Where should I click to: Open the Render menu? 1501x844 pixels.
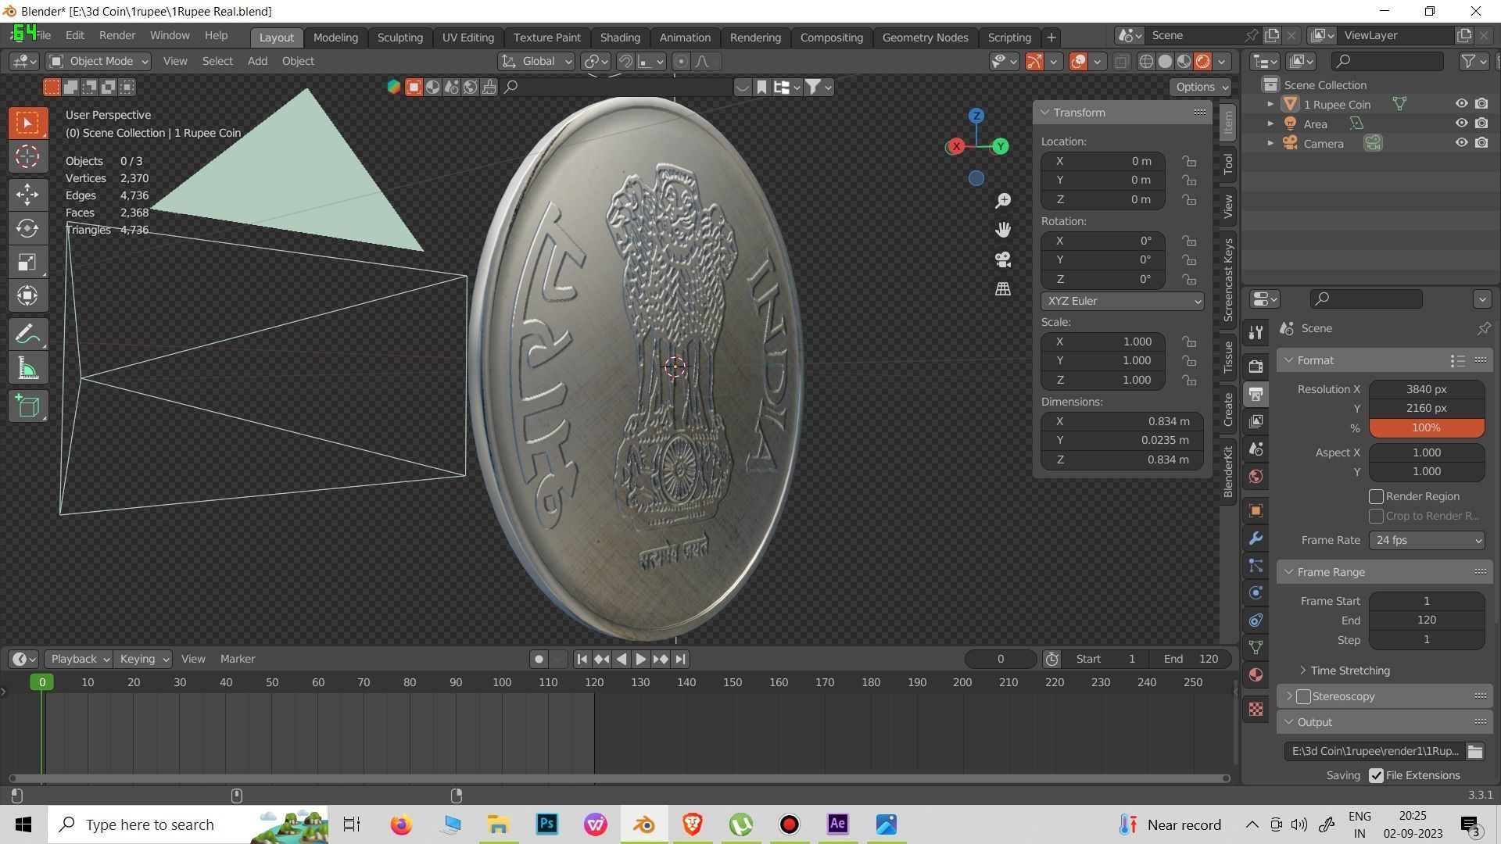coord(116,35)
